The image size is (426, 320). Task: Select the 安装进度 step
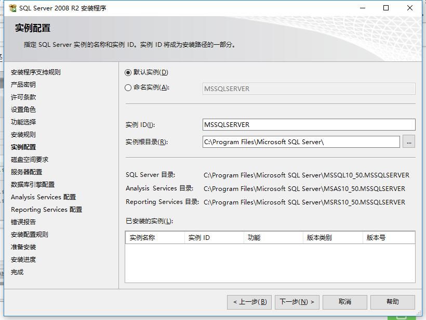point(23,260)
